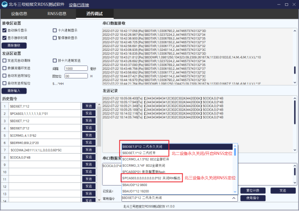The height and width of the screenshot is (211, 299).
Task: Choose $BDSET,1*12 二代打开 option
Action: [x=177, y=153]
